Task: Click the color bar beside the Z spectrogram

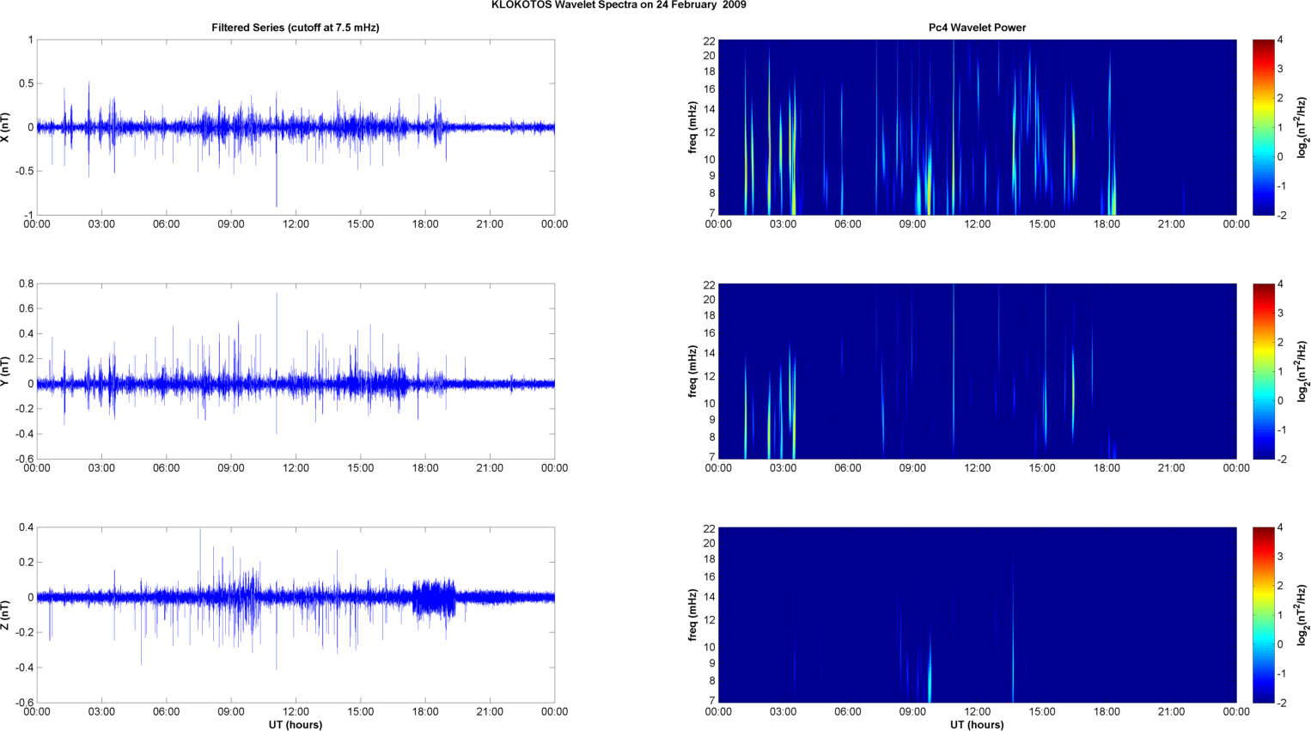Action: 1264,615
